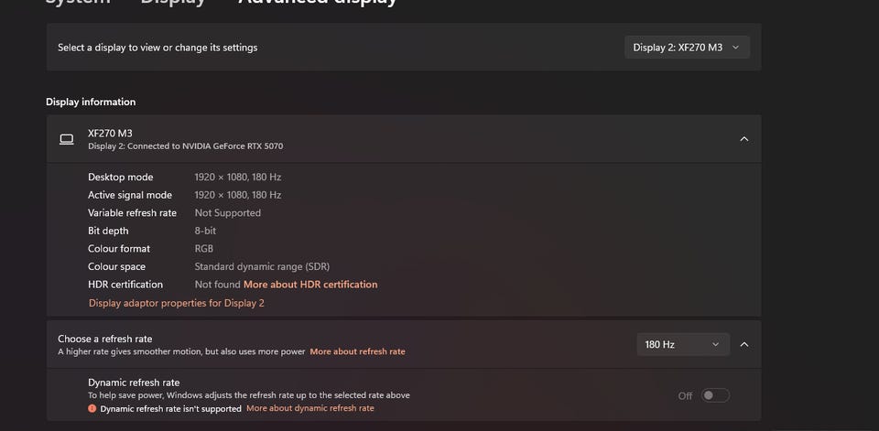Click the Variable refresh rate Not Supported value

[227, 213]
